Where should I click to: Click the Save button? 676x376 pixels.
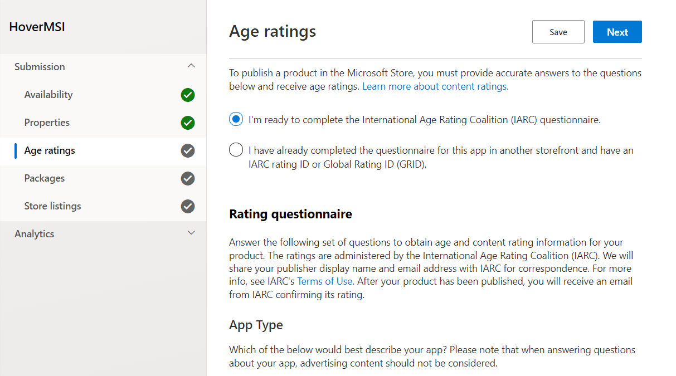pos(558,32)
